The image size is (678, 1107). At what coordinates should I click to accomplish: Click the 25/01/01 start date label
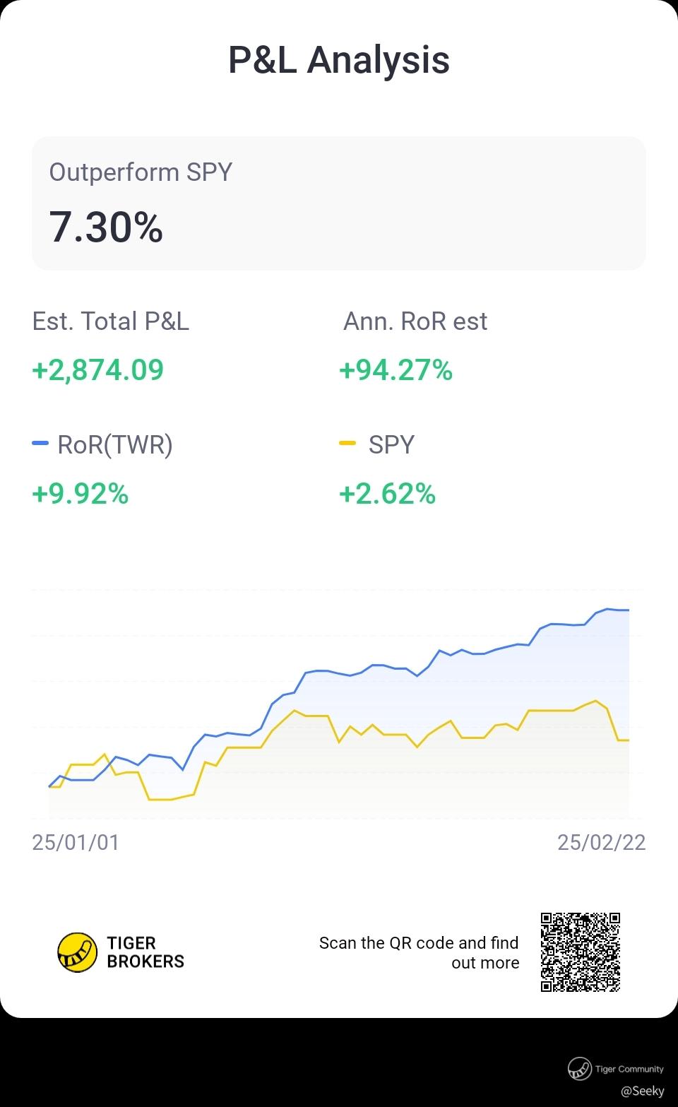[76, 842]
